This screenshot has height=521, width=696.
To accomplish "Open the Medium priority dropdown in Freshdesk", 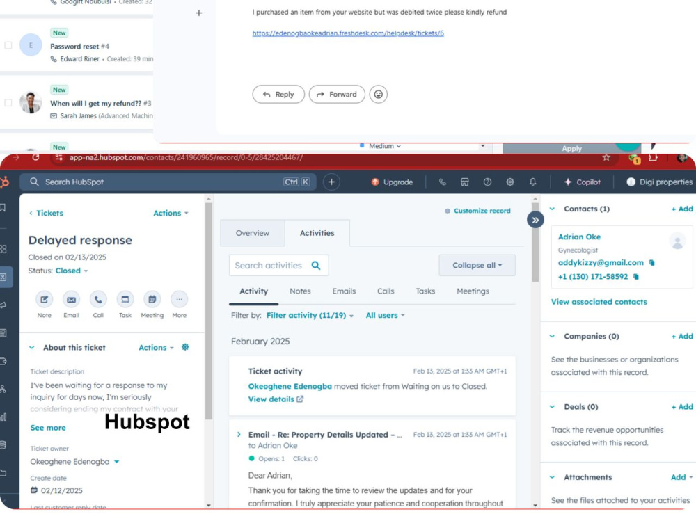I will pos(381,146).
